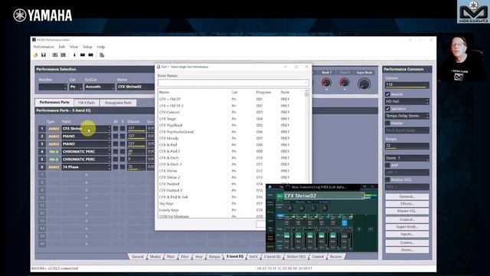This screenshot has width=490, height=276.
Task: Open the SubCat Acoustic dropdown
Action: (100, 87)
